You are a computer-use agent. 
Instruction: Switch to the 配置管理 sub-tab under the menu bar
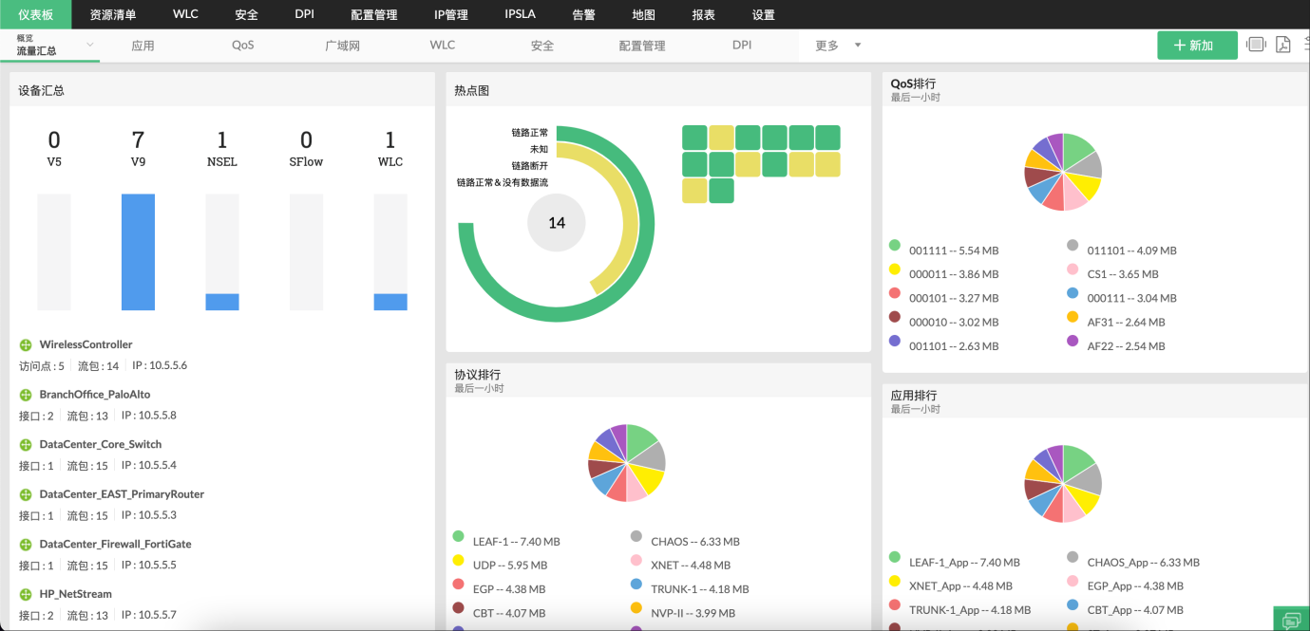[642, 46]
